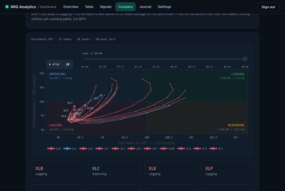Click the IMPROVING quadrant label
The image size is (285, 191).
pyautogui.click(x=57, y=74)
